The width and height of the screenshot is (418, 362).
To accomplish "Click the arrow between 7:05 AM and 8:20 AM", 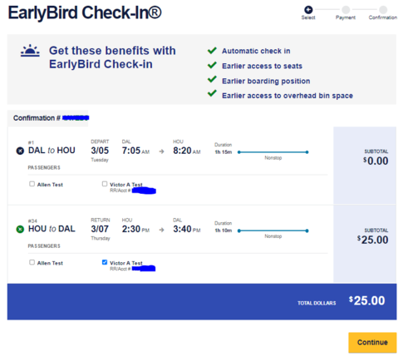I will point(161,151).
